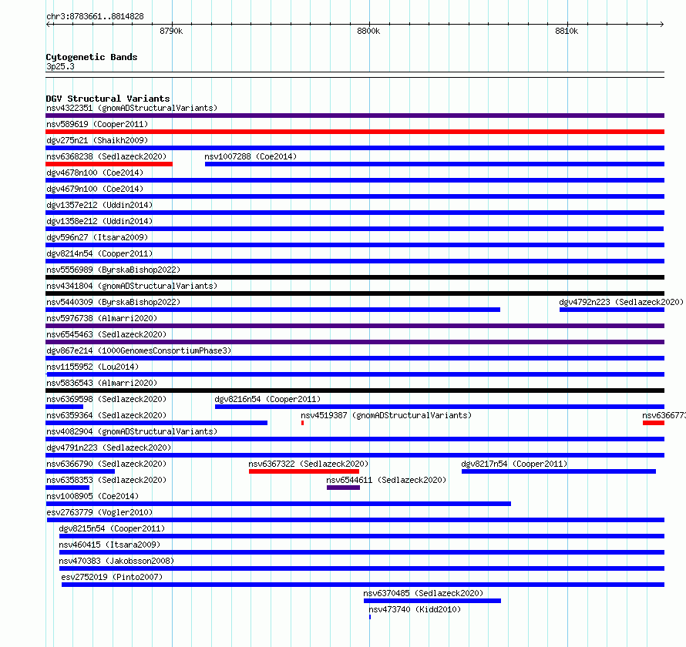Open esv2752019 (Pinto2007) label

pos(112,577)
